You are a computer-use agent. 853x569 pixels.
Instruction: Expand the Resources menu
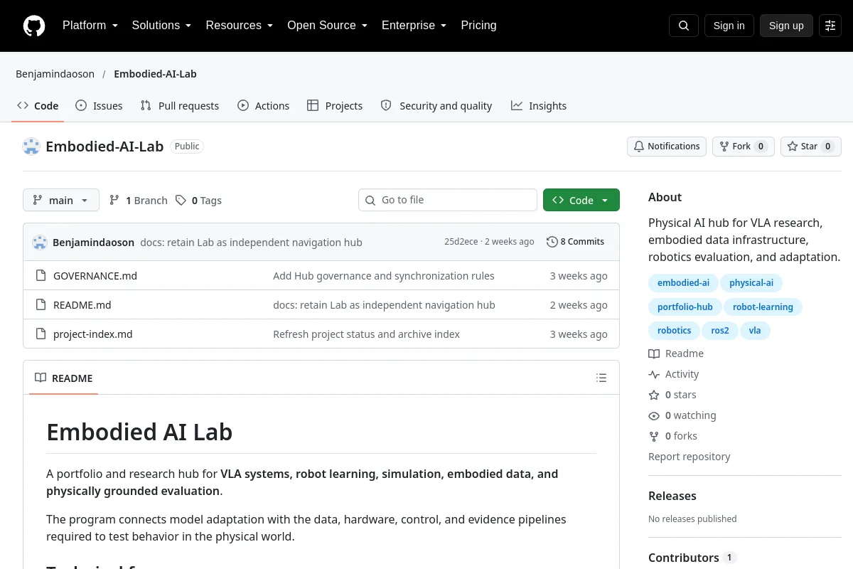(x=240, y=26)
